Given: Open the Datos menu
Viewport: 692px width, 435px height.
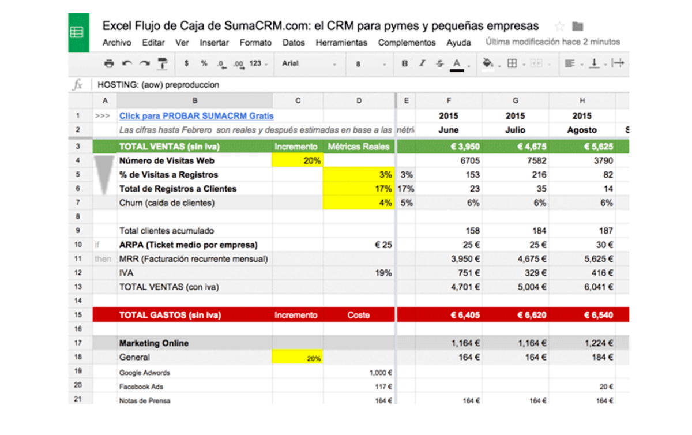Looking at the screenshot, I should pos(294,43).
